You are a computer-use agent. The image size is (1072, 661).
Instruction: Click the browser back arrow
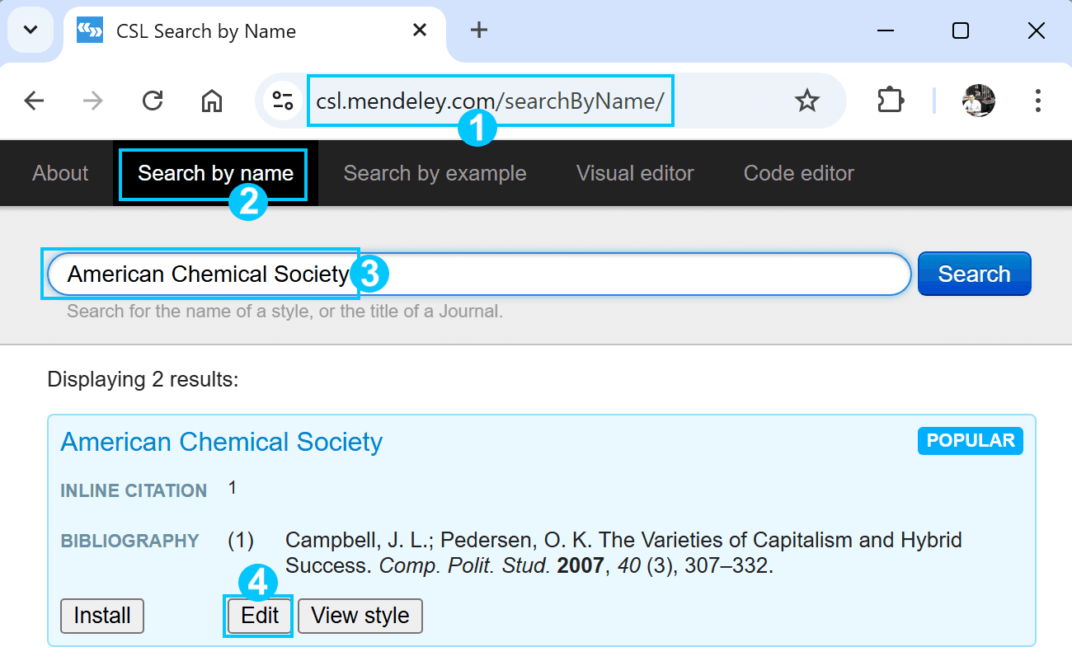pyautogui.click(x=34, y=101)
